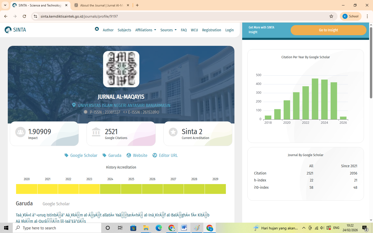The width and height of the screenshot is (373, 233).
Task: Open the Subjects menu item
Action: click(x=124, y=30)
